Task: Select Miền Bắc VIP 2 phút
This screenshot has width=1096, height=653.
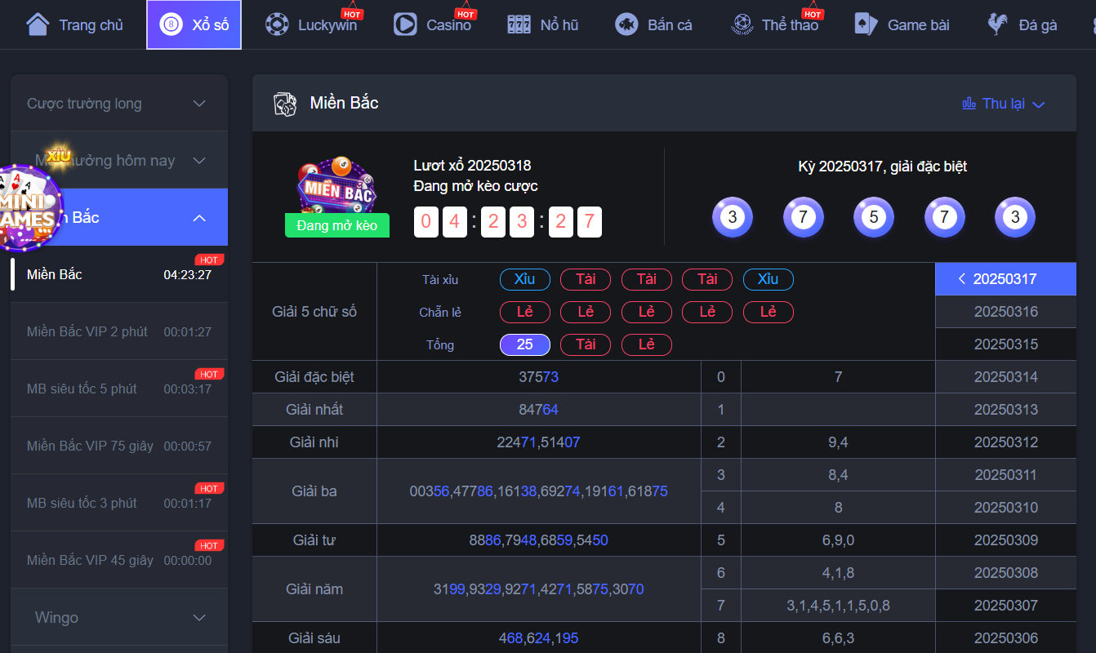Action: pyautogui.click(x=119, y=331)
